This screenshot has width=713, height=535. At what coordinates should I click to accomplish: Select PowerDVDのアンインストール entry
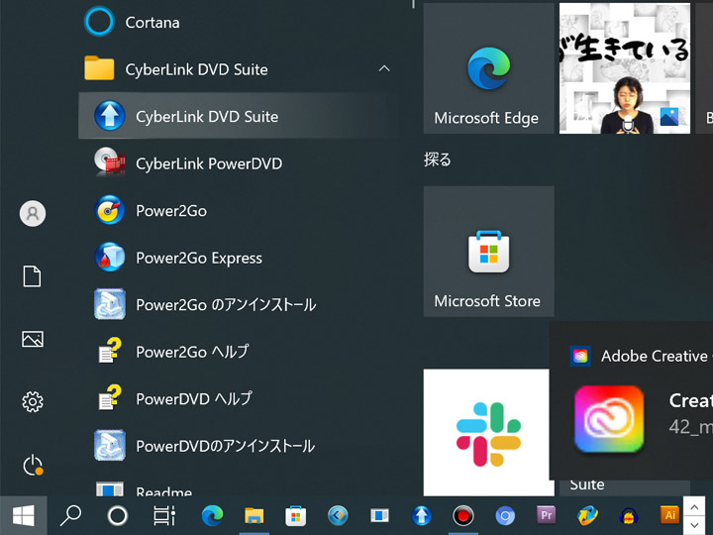pos(225,446)
